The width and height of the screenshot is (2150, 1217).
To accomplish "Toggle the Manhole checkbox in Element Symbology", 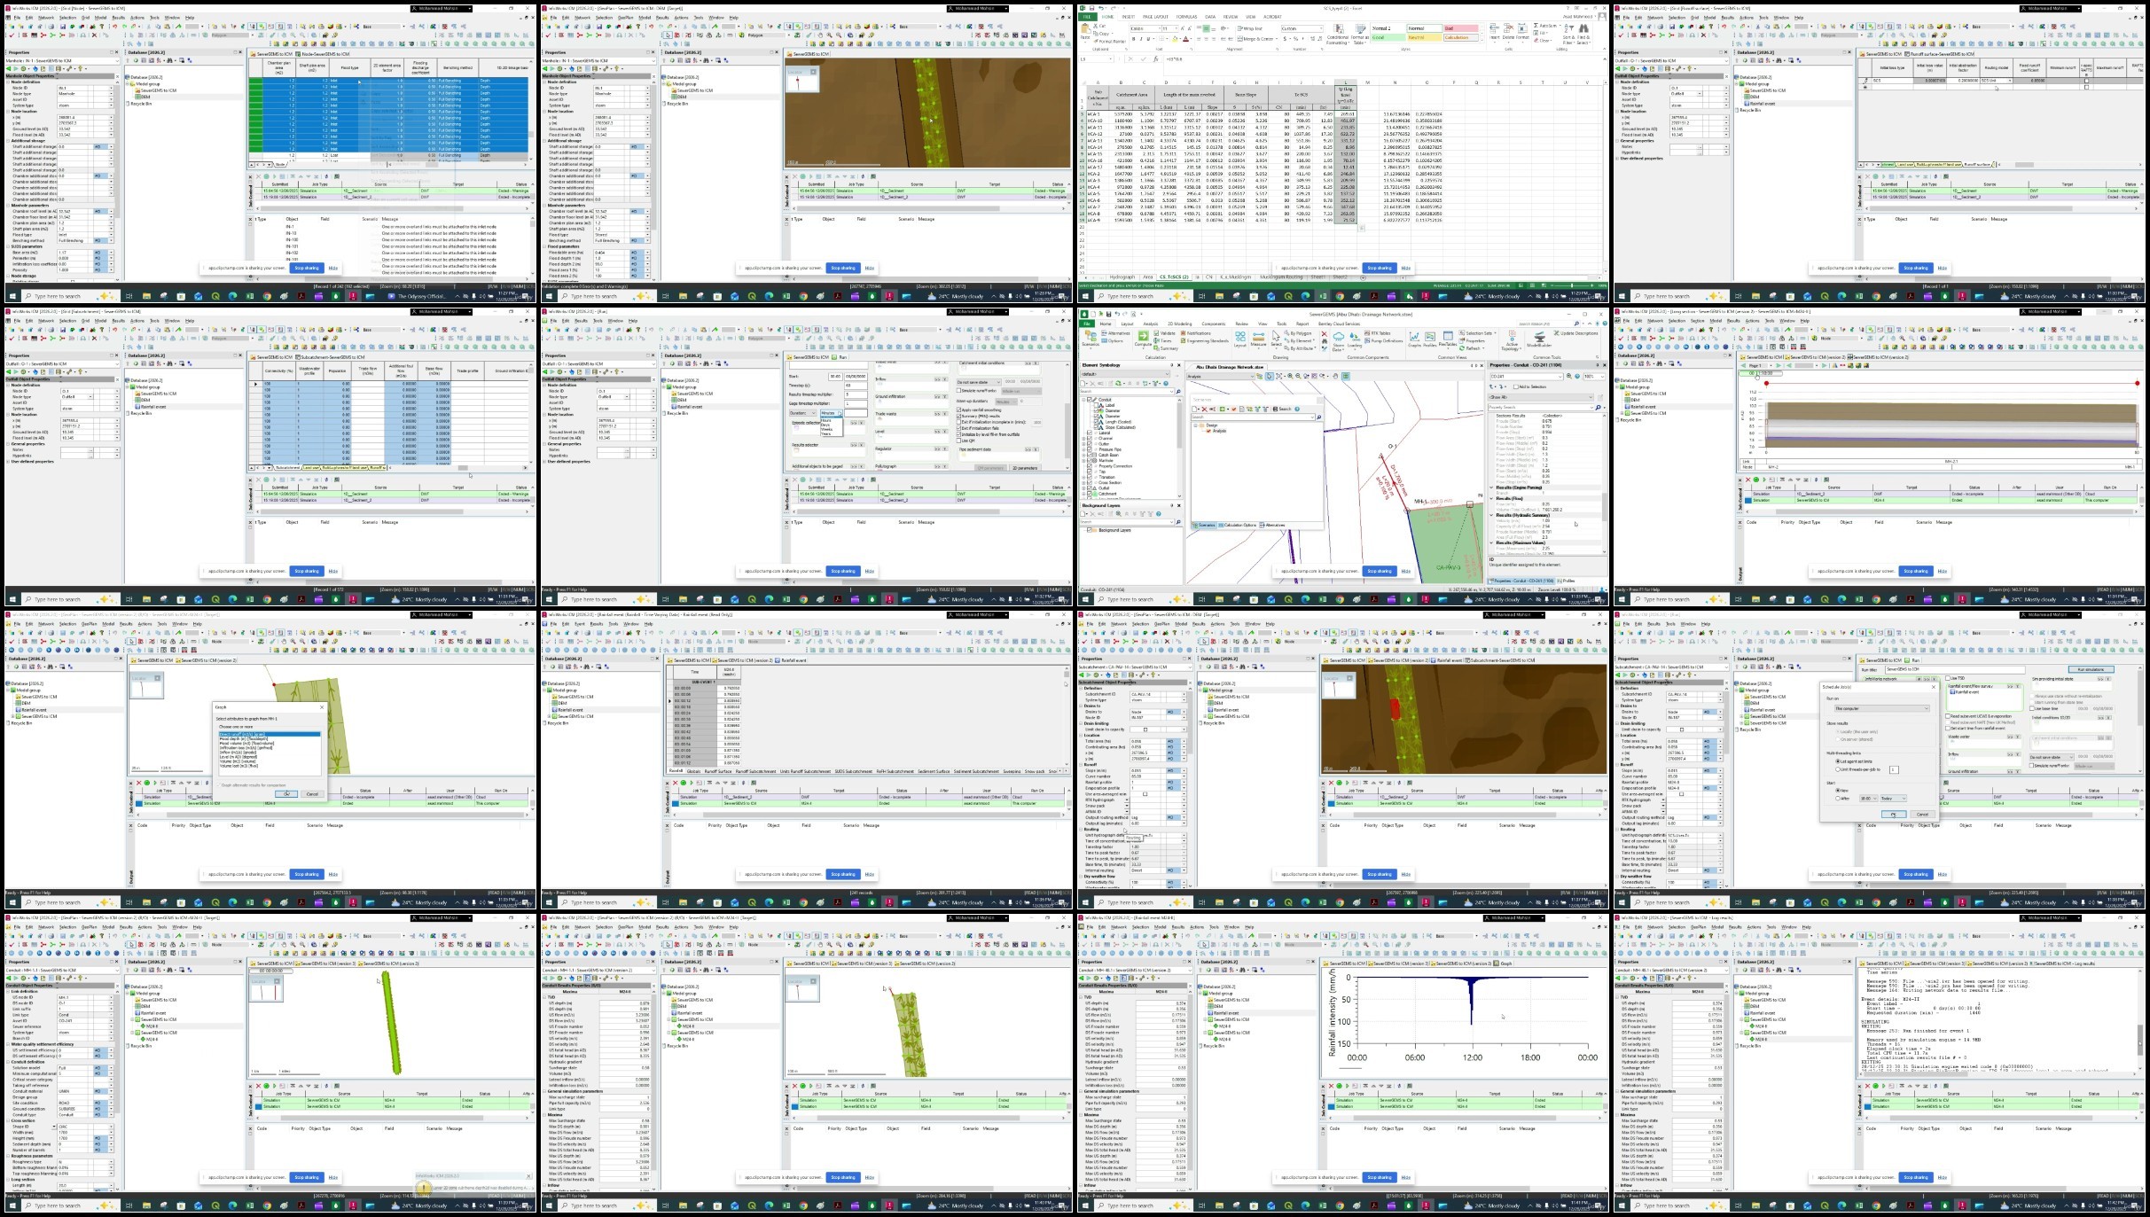I will click(1089, 460).
